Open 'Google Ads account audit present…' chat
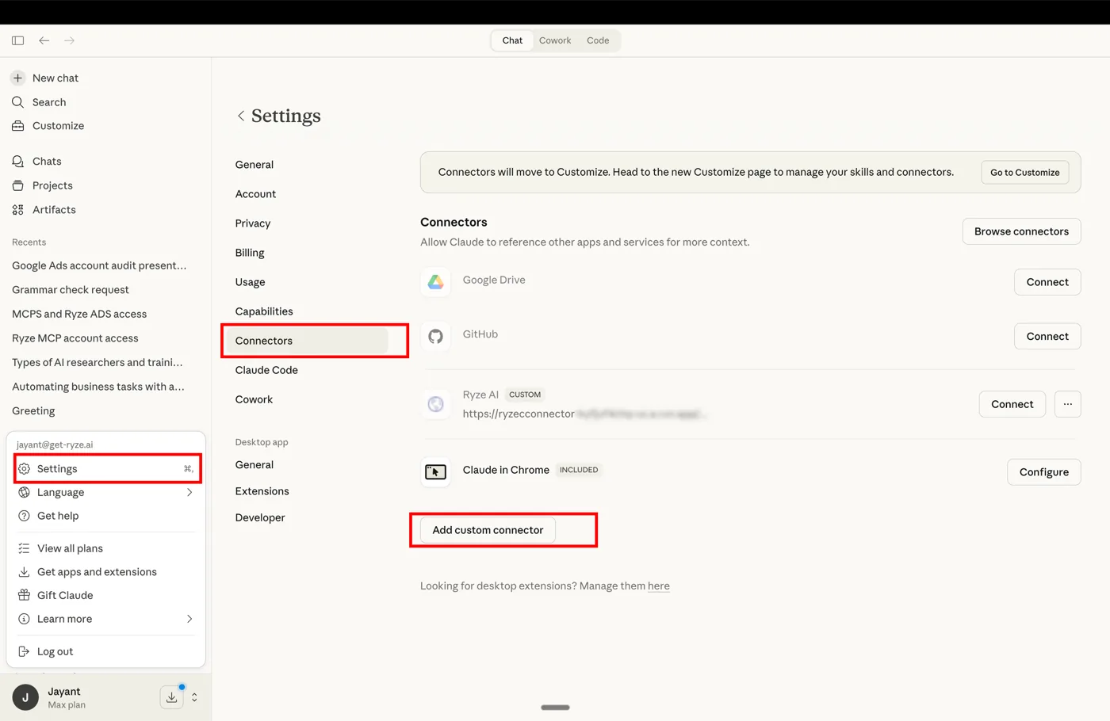The width and height of the screenshot is (1110, 721). point(99,265)
